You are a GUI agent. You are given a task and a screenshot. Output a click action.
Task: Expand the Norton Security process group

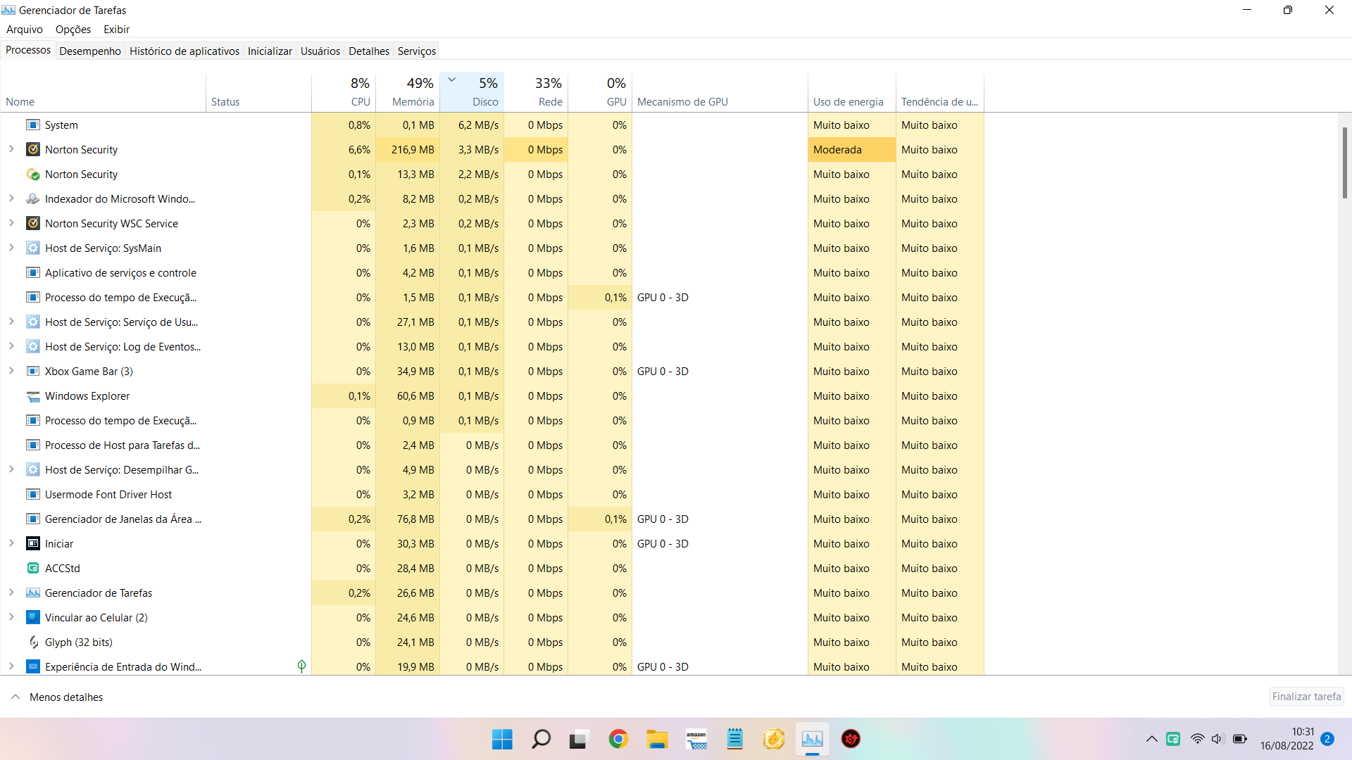(11, 149)
